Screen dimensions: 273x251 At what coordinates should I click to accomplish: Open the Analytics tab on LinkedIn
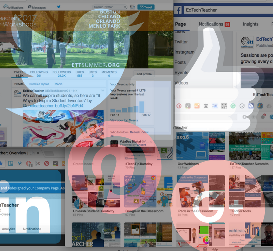click(x=9, y=229)
